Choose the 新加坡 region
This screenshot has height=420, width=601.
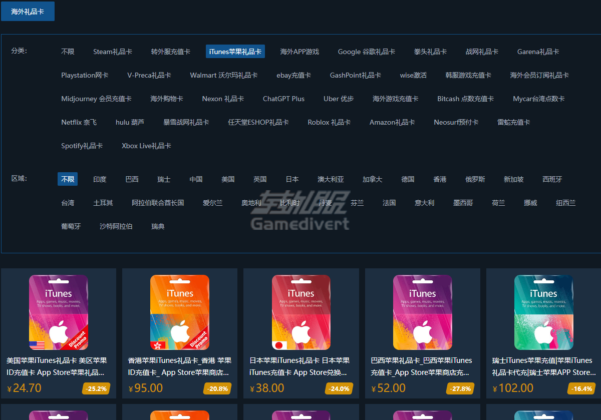[514, 179]
